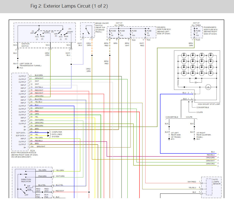
Task: Click the 'RED' wire label at pin 53
Action: (x=37, y=111)
